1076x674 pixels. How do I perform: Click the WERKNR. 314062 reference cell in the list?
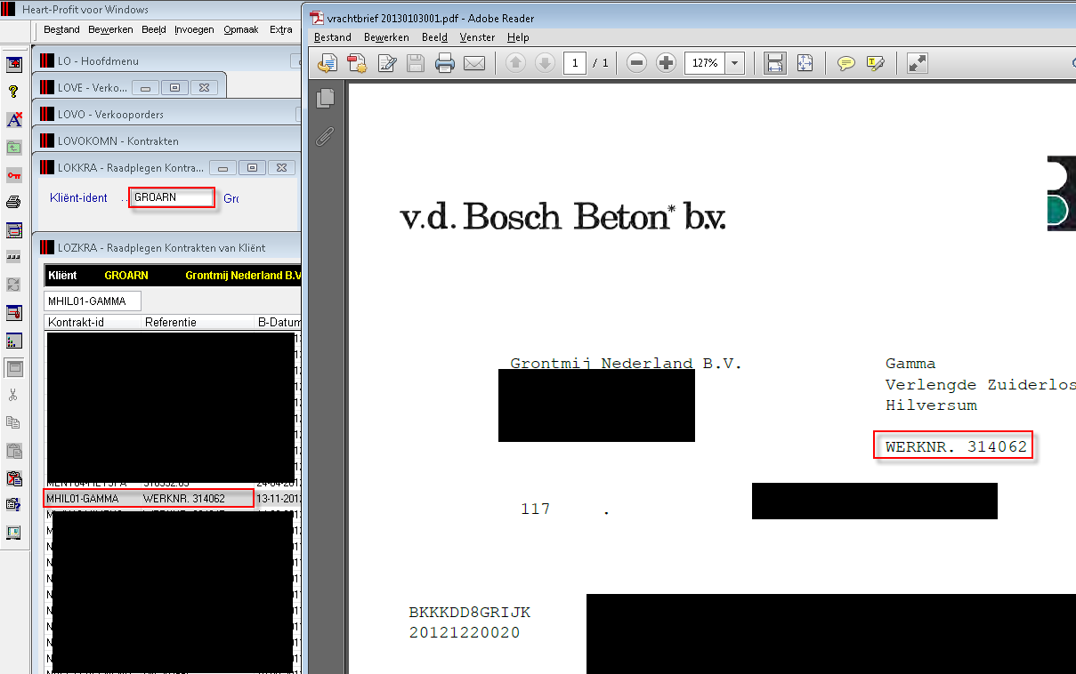tap(184, 499)
